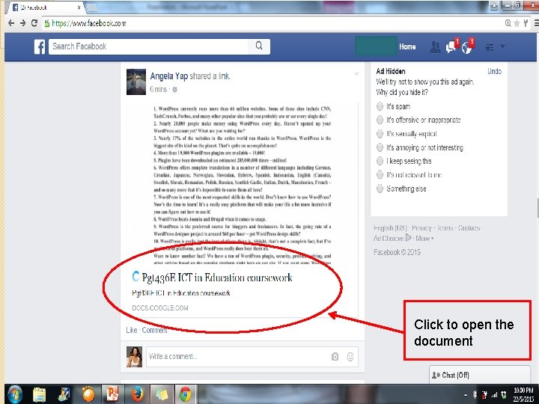Image resolution: width=539 pixels, height=404 pixels.
Task: Open the messages icon with badge
Action: [451, 46]
